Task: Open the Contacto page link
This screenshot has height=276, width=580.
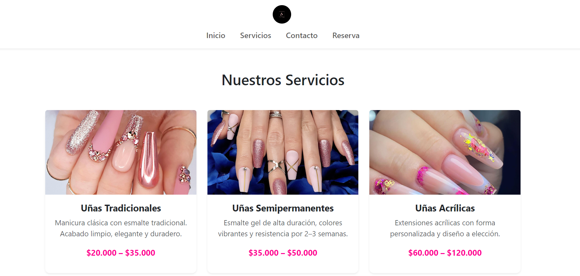Action: click(301, 36)
